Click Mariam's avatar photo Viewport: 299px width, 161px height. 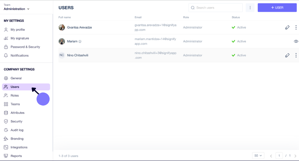click(x=62, y=41)
